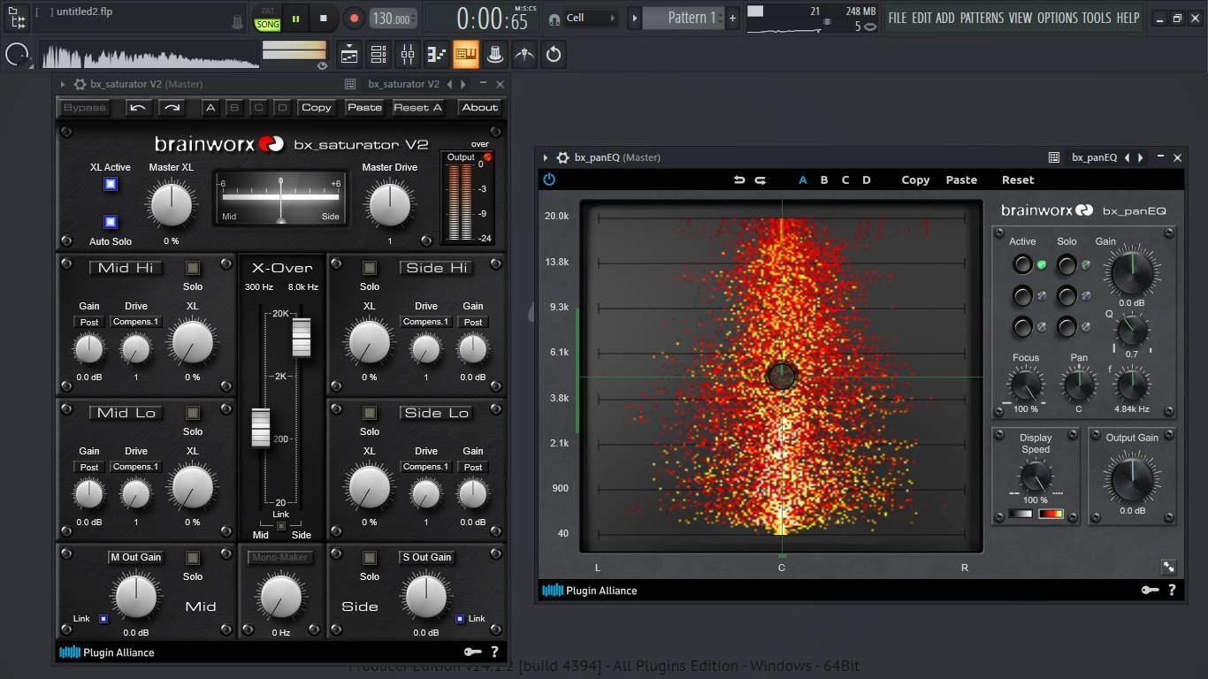The height and width of the screenshot is (679, 1208).
Task: Open the FILE menu
Action: tap(898, 18)
